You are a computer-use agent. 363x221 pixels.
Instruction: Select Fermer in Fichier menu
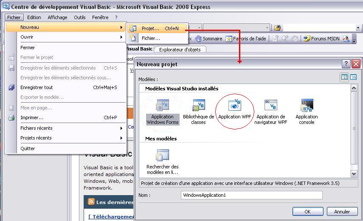tap(66, 48)
